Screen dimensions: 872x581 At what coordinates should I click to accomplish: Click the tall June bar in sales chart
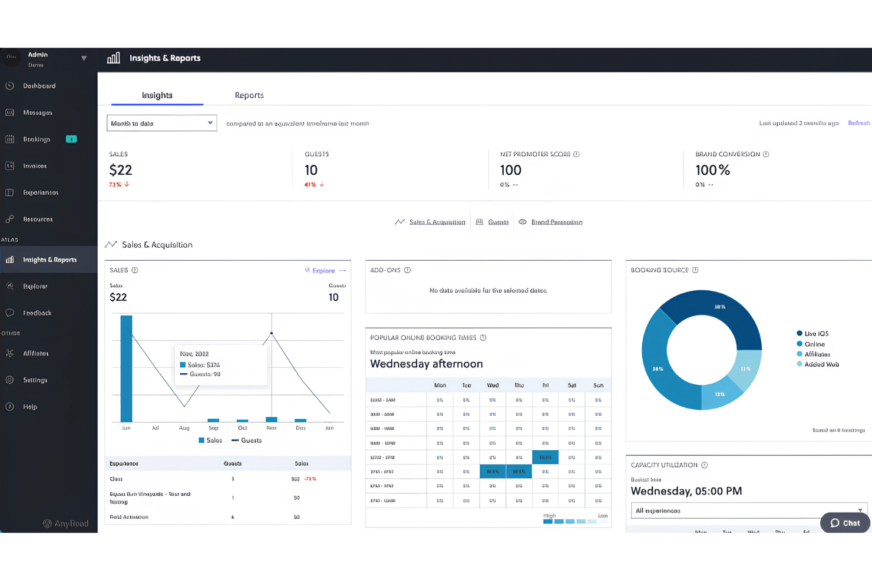coord(126,368)
